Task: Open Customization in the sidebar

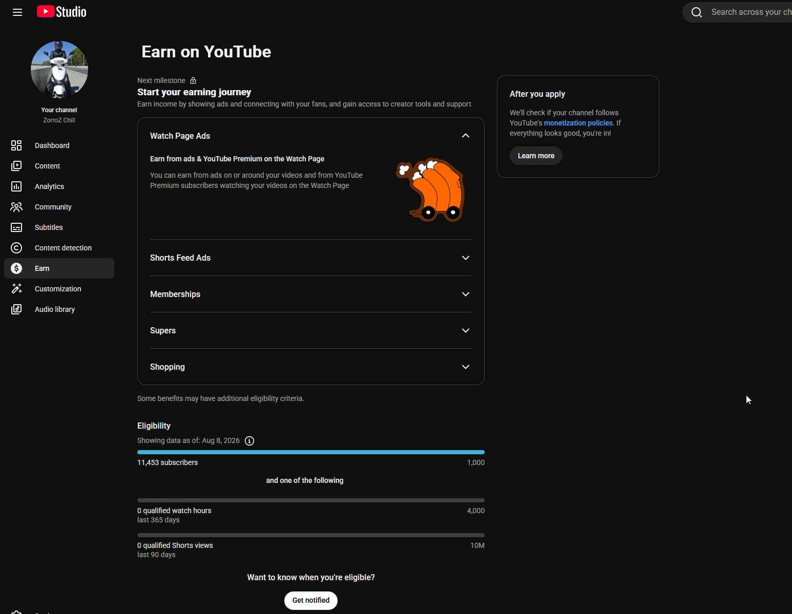Action: 59,289
